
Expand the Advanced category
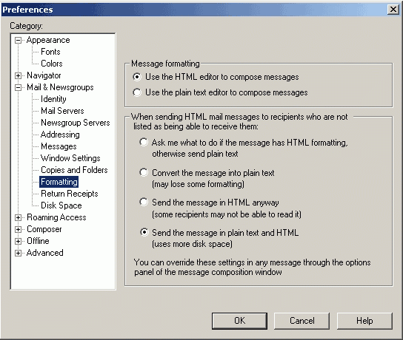coord(18,253)
